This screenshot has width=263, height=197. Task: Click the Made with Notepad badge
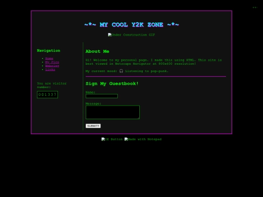[143, 139]
